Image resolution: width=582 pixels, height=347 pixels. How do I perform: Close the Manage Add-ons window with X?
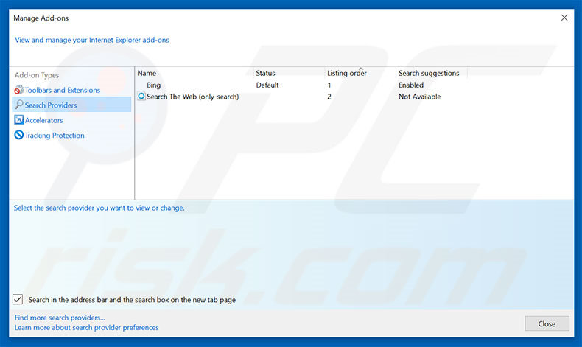pos(564,18)
